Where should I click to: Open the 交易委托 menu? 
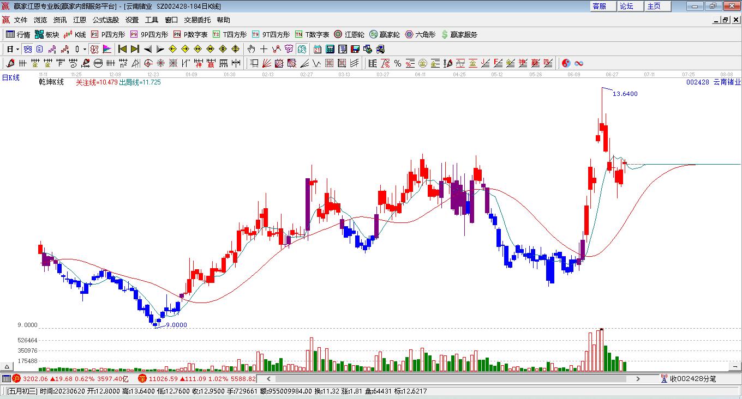(197, 20)
